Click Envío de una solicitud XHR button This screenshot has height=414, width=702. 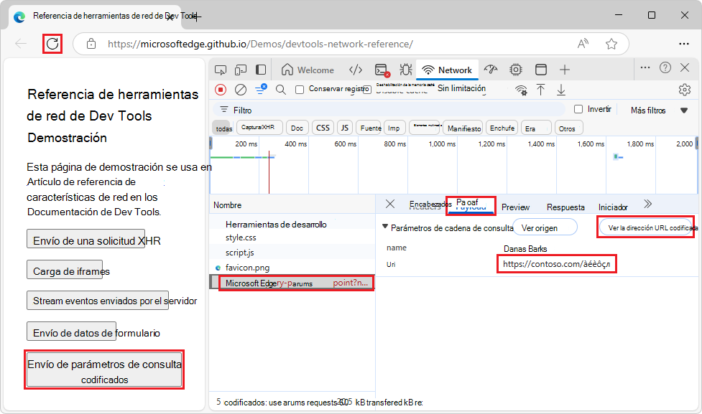[x=86, y=239]
